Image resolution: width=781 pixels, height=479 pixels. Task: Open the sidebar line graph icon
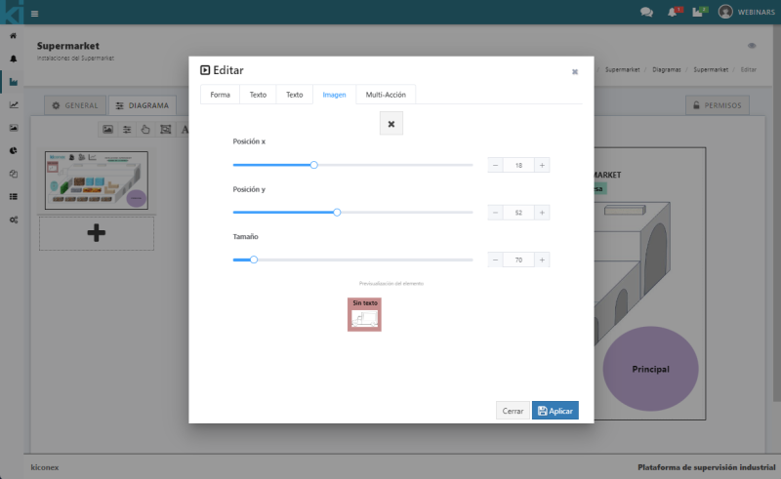[13, 104]
